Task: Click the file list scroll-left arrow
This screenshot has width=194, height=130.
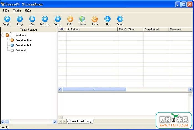Action: (x=60, y=89)
